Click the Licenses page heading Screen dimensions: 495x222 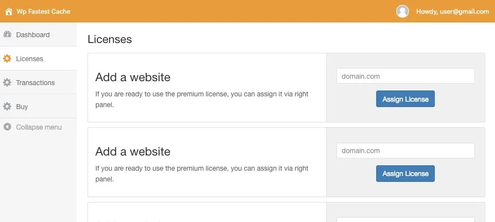tap(110, 39)
